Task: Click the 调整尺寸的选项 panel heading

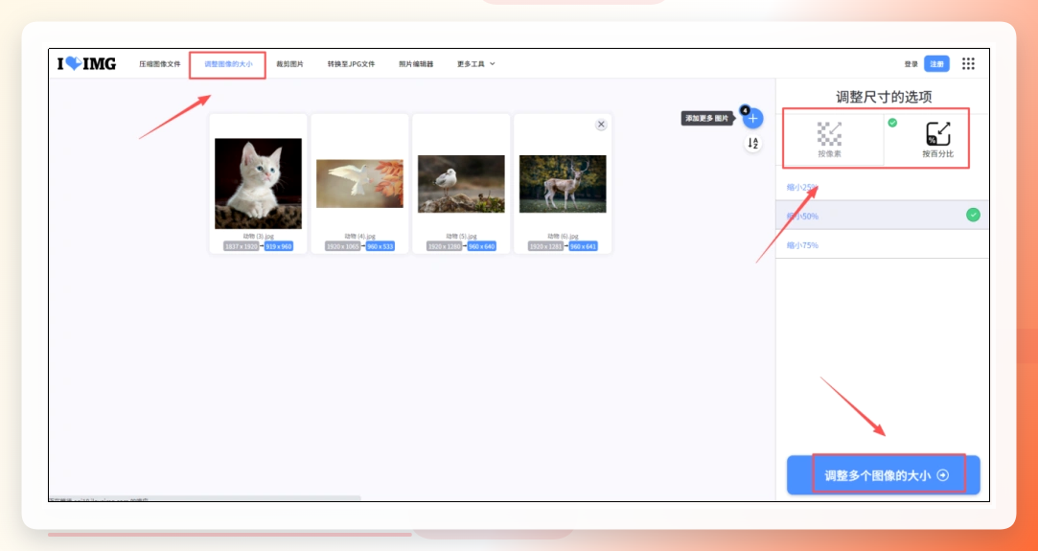Action: point(884,97)
